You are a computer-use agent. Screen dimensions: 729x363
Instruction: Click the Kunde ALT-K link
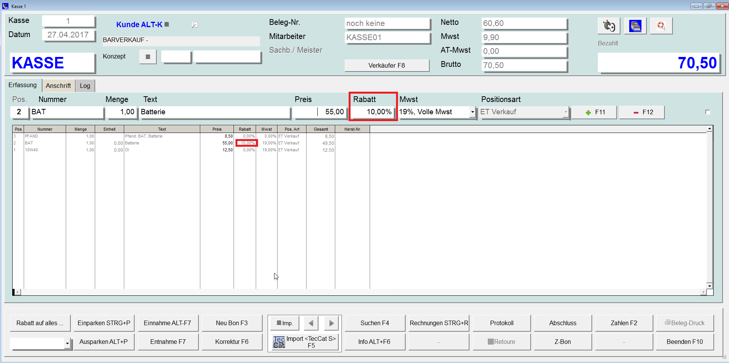point(139,24)
